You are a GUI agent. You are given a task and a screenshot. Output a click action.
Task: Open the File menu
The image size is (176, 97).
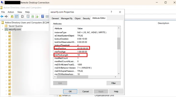pos(3,12)
